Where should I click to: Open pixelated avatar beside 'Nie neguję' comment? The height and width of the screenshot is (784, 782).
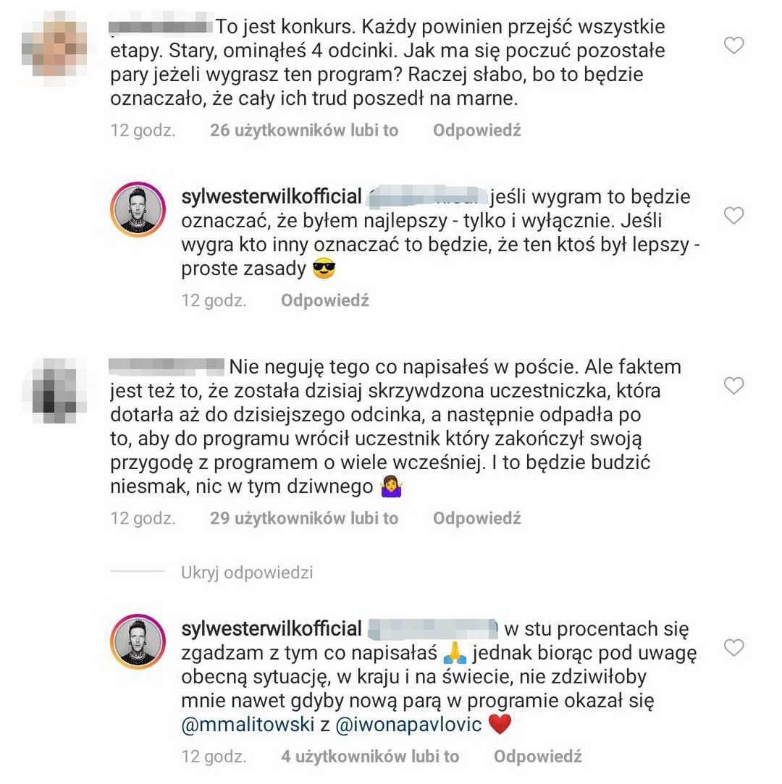click(x=54, y=391)
